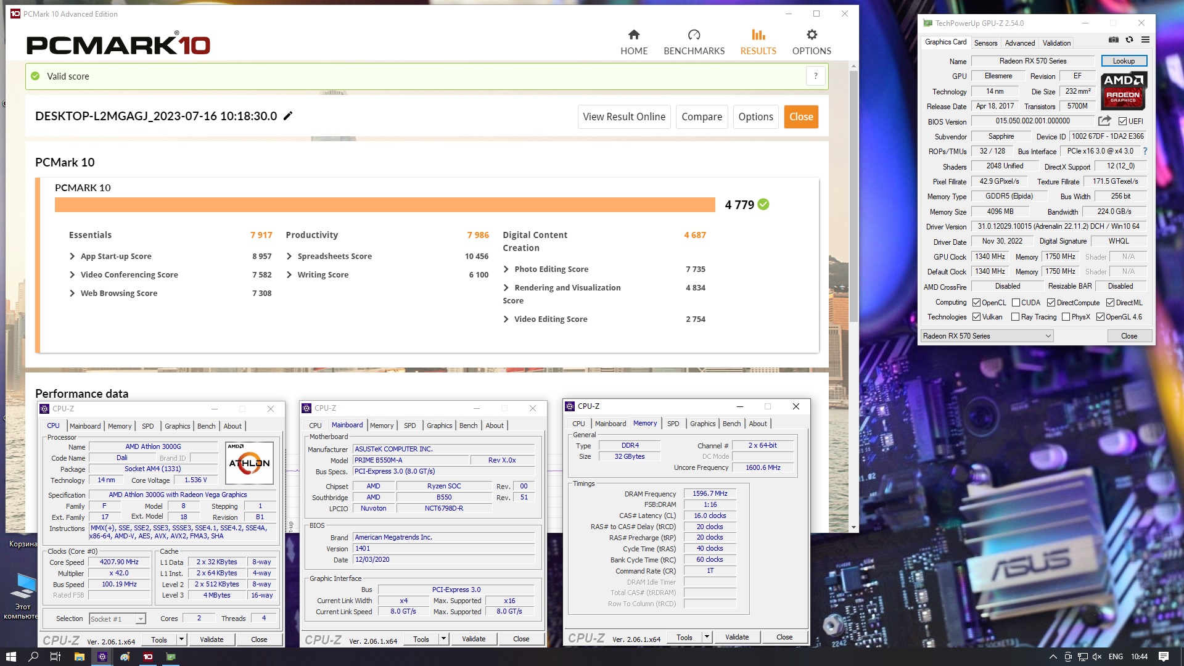Viewport: 1184px width, 666px height.
Task: Toggle the Ray Tracing checkbox
Action: click(x=1015, y=317)
